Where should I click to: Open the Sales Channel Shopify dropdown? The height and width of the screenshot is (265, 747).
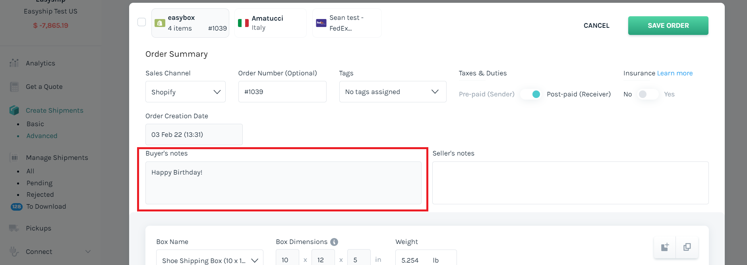[x=186, y=92]
